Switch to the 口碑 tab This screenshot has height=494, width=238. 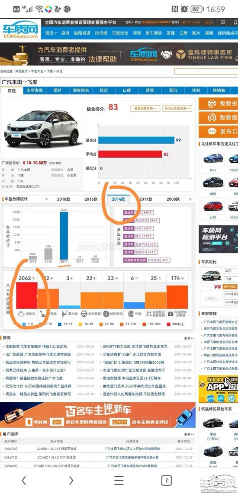(x=127, y=90)
